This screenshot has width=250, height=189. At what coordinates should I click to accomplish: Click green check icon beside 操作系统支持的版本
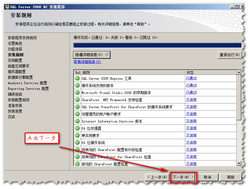coord(77,85)
